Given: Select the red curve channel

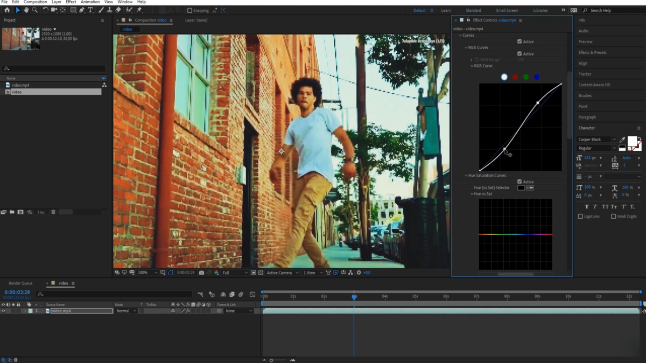Looking at the screenshot, I should (515, 77).
